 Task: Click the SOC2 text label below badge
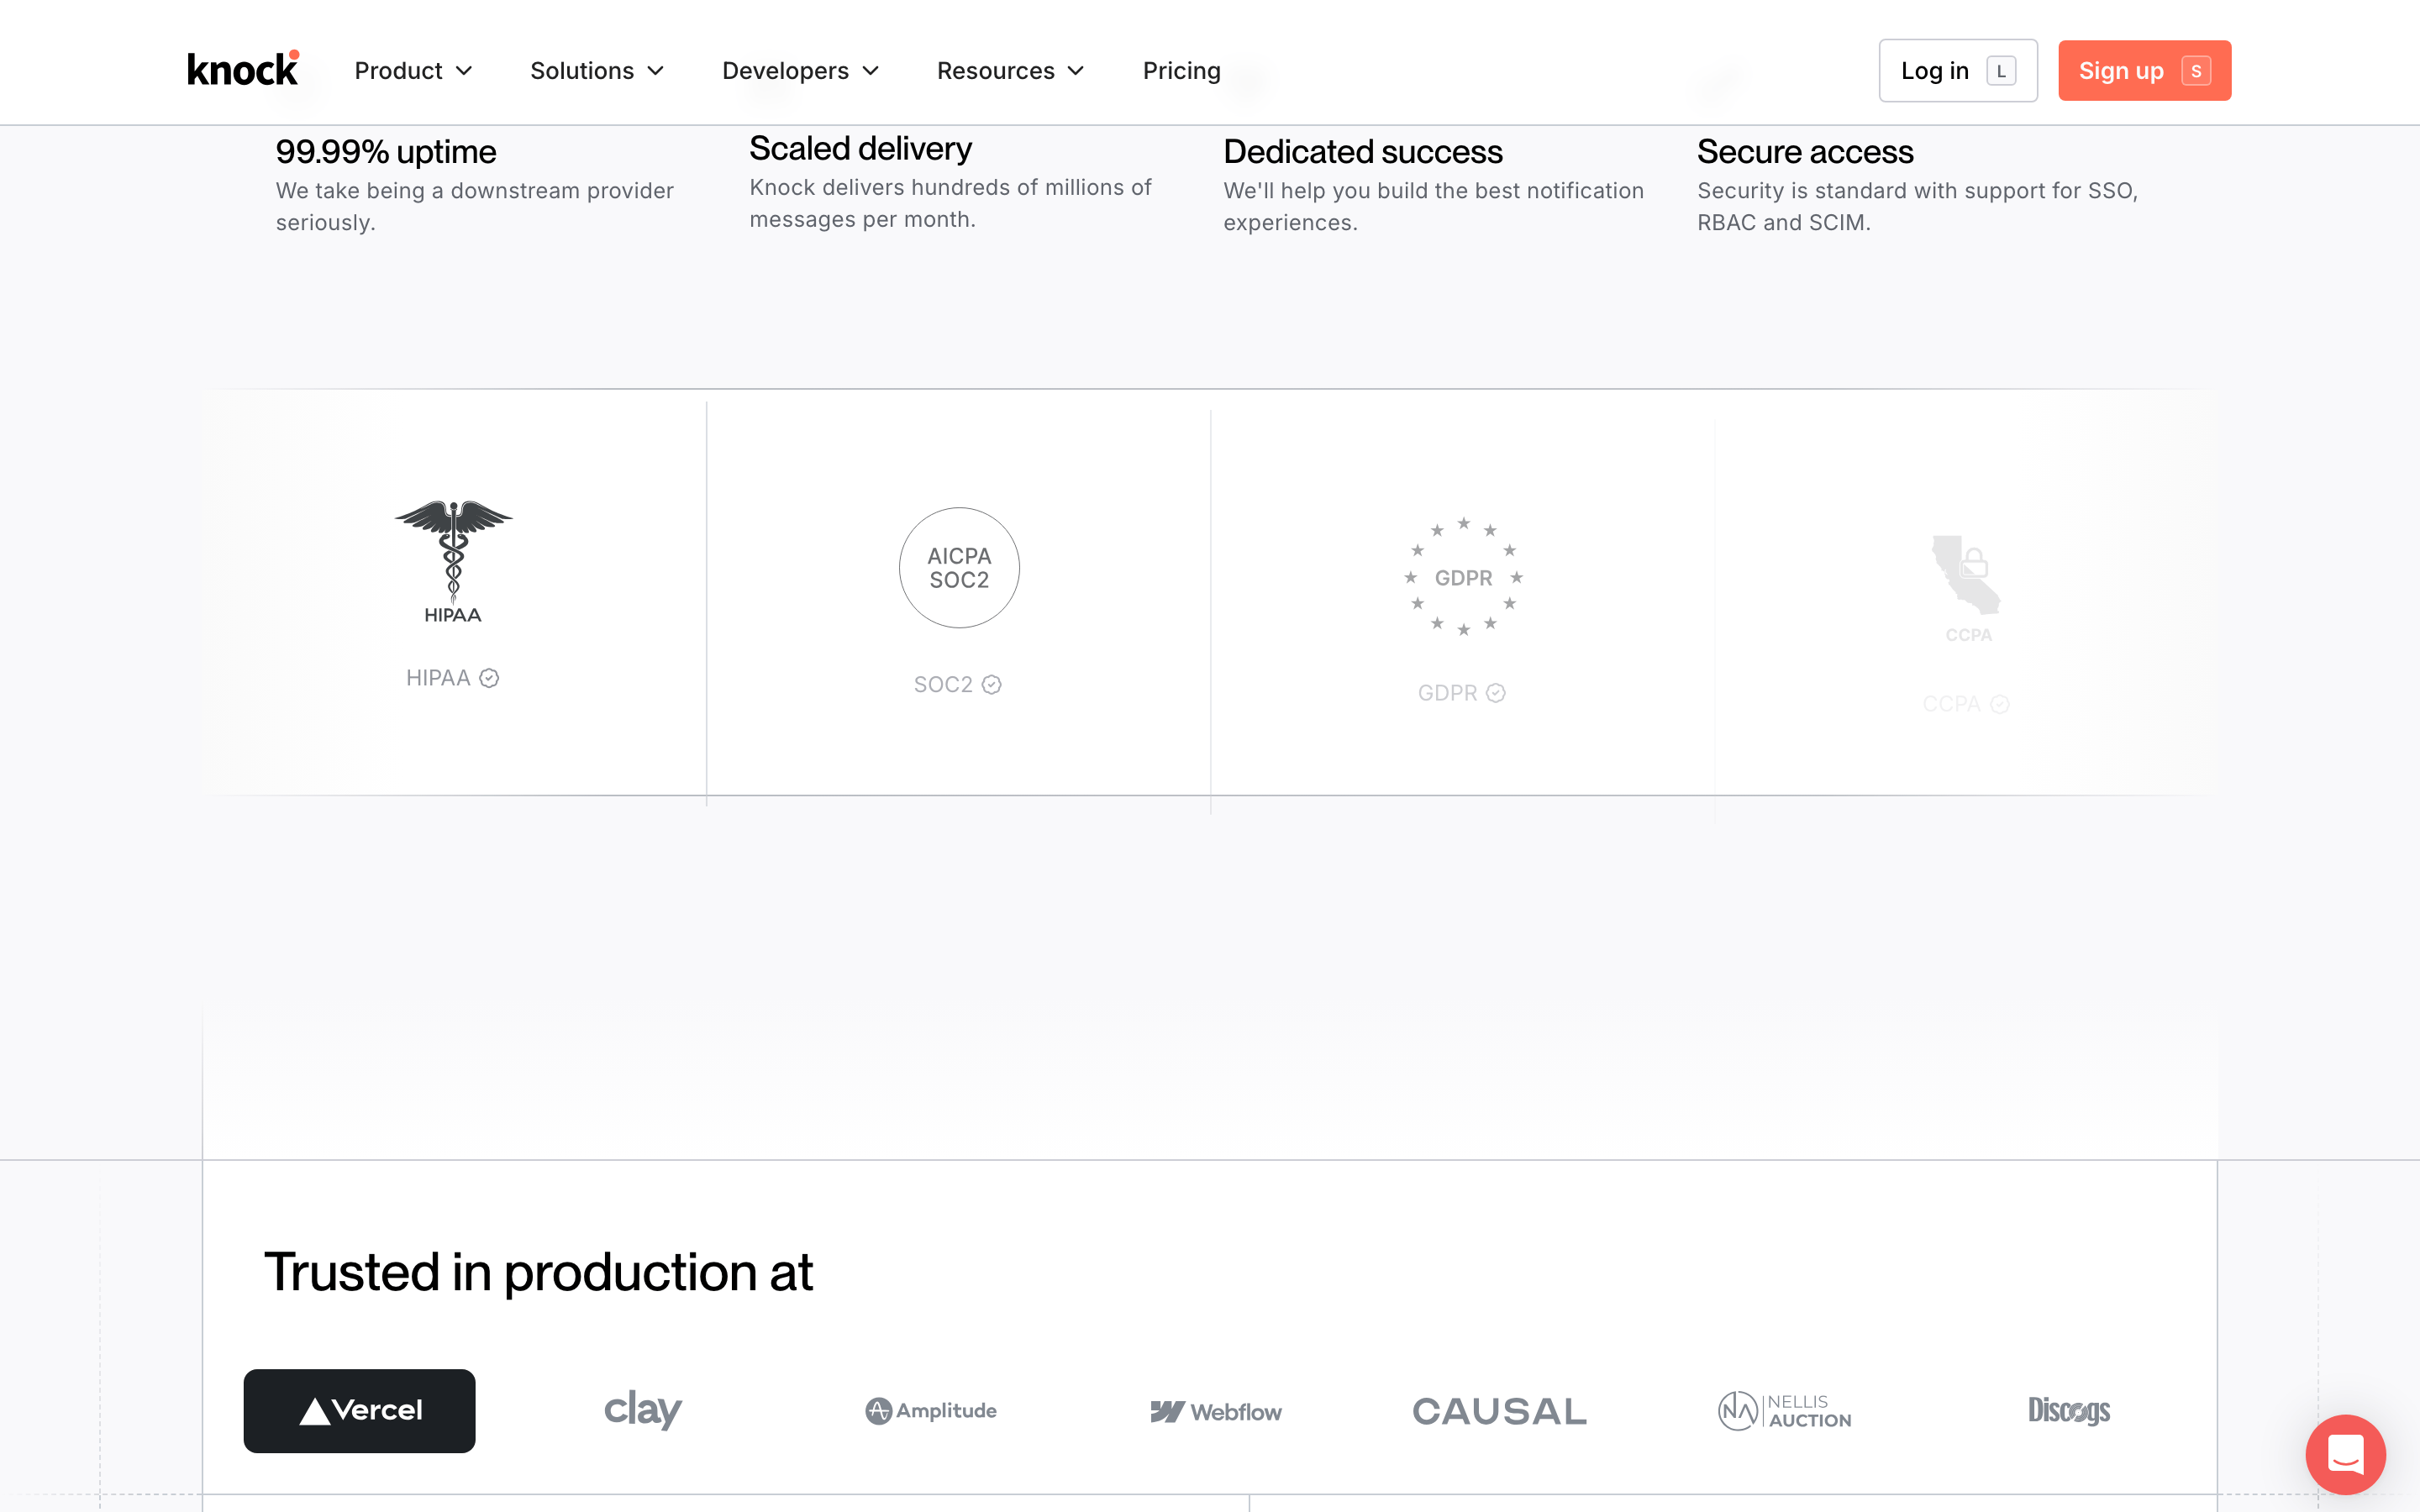[x=943, y=685]
